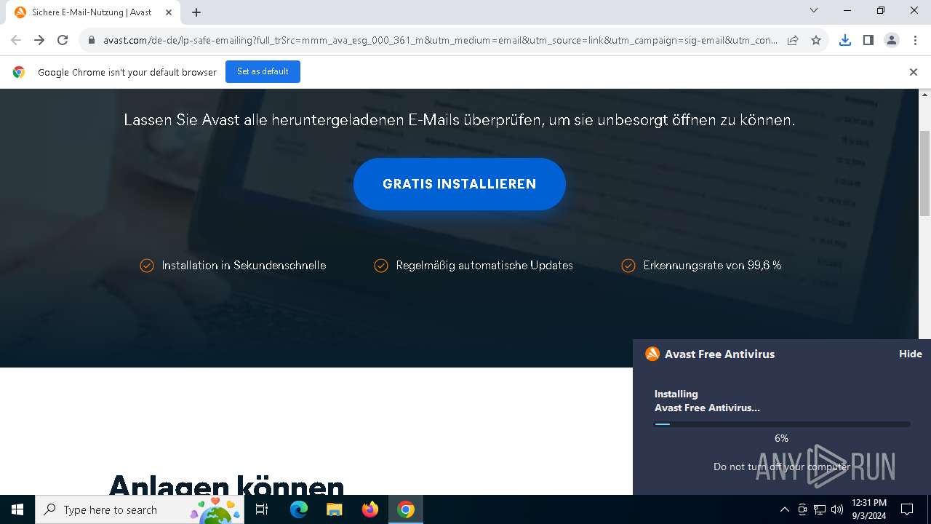This screenshot has height=524, width=931.
Task: Dismiss the default browser notification bar
Action: [913, 72]
